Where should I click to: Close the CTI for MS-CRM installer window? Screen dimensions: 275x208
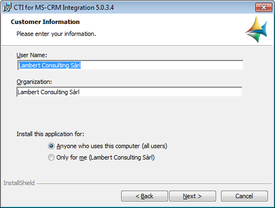tap(264, 8)
